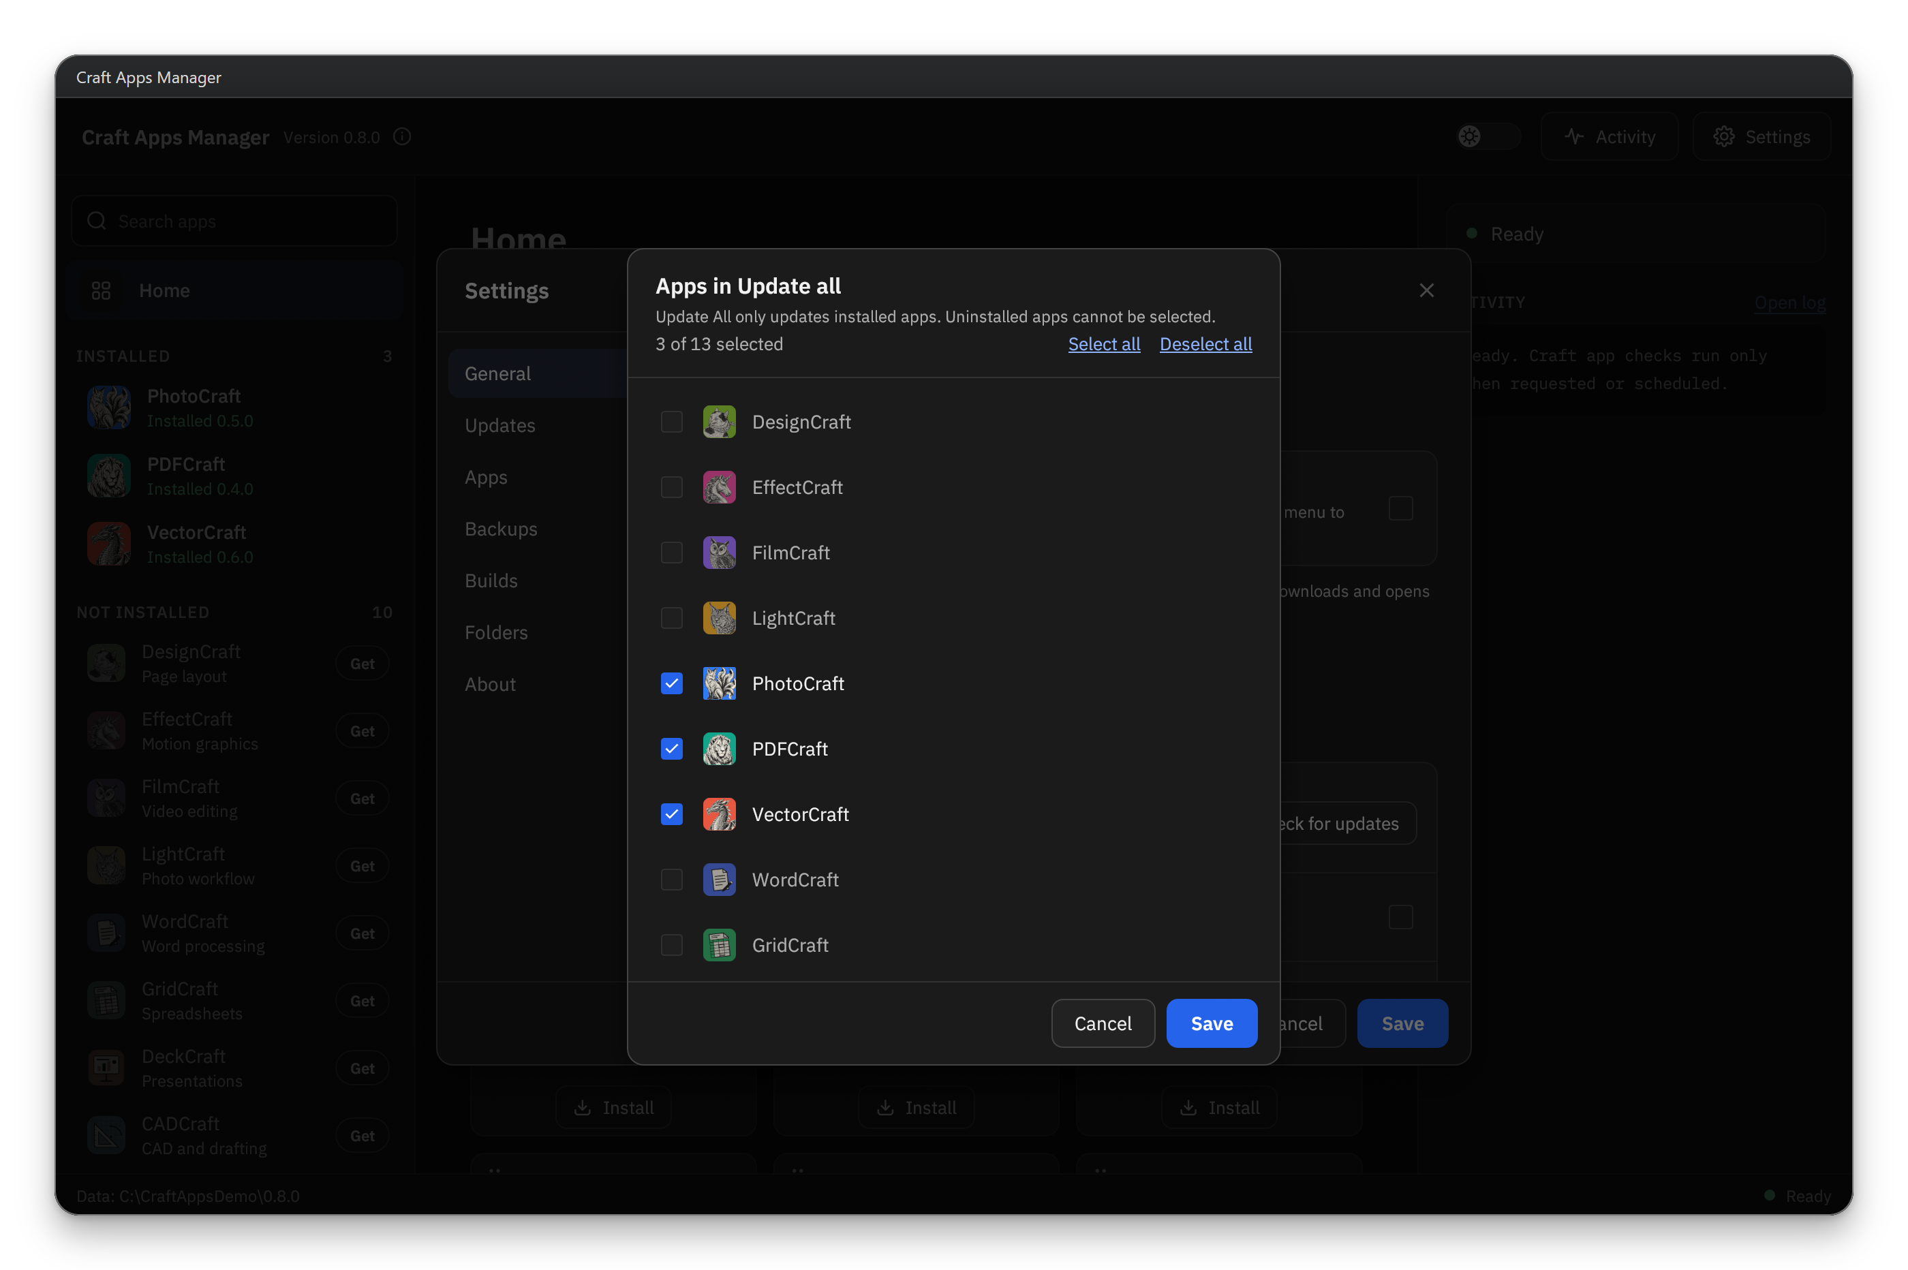The height and width of the screenshot is (1270, 1908).
Task: Click Get button for FilmCraft
Action: point(362,799)
